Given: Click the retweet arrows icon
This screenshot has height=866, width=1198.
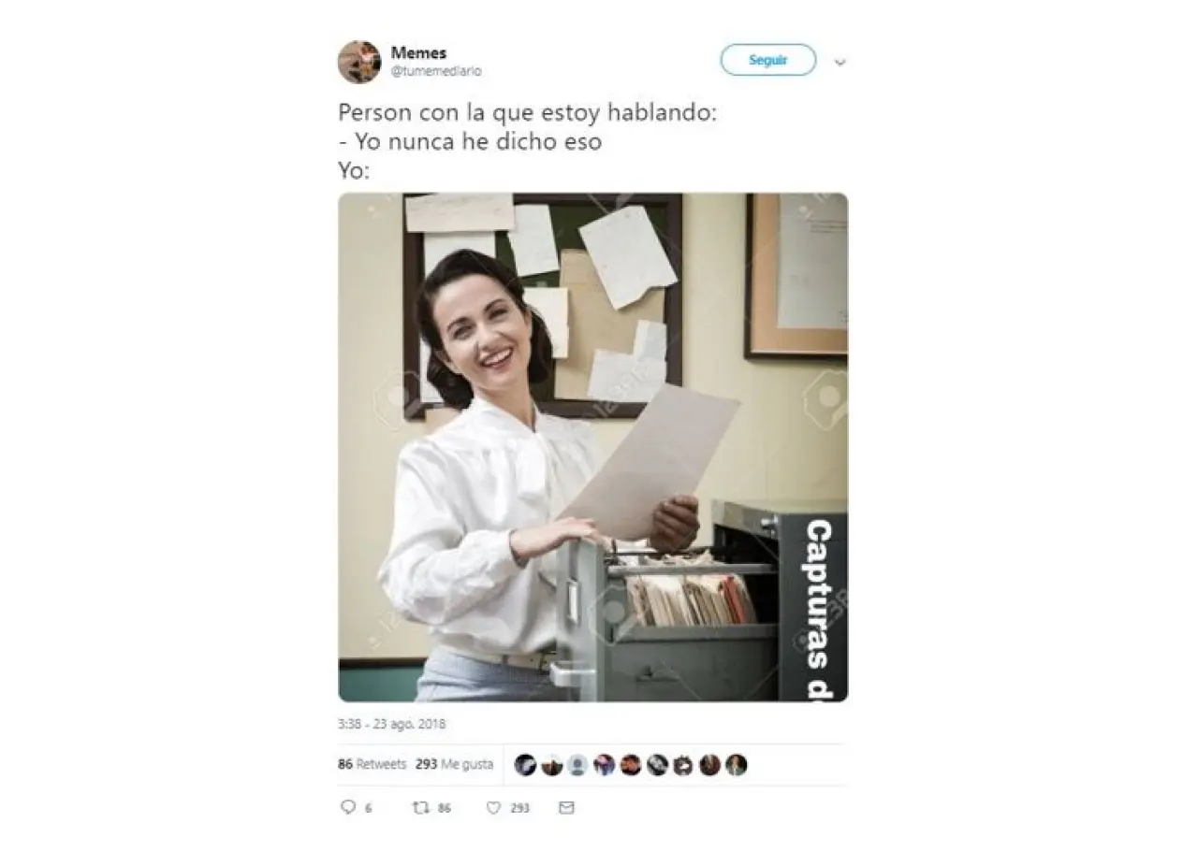Looking at the screenshot, I should tap(421, 807).
